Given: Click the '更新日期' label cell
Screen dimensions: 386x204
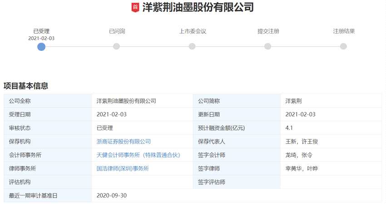Looking at the screenshot, I should click(237, 114).
